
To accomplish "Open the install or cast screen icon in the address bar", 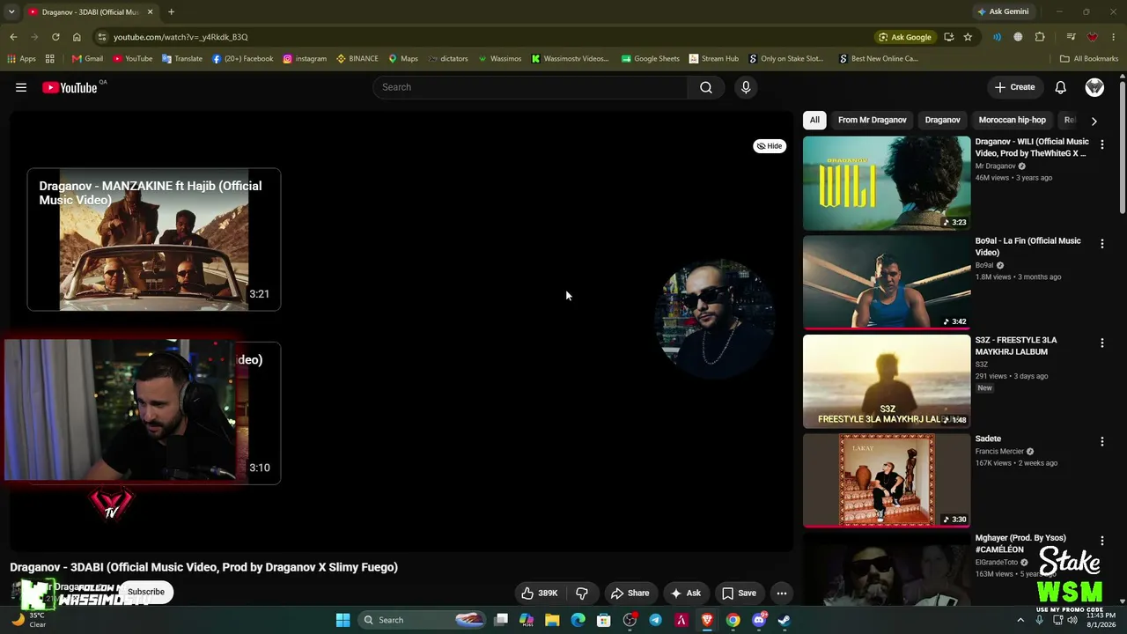I will 948,37.
